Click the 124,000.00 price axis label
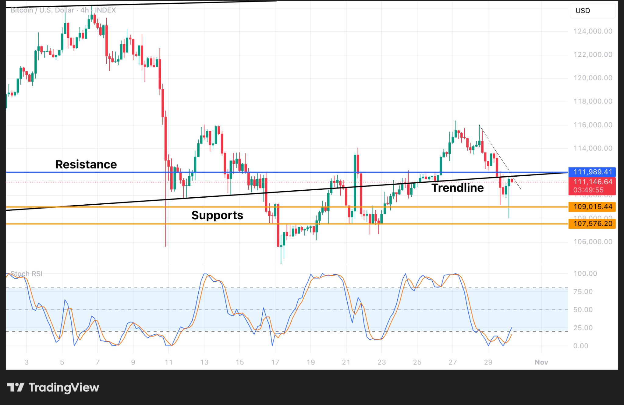624x405 pixels. click(x=593, y=31)
